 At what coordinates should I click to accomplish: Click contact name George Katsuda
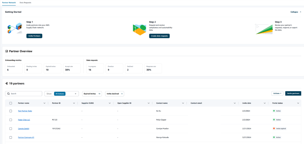click(x=162, y=138)
